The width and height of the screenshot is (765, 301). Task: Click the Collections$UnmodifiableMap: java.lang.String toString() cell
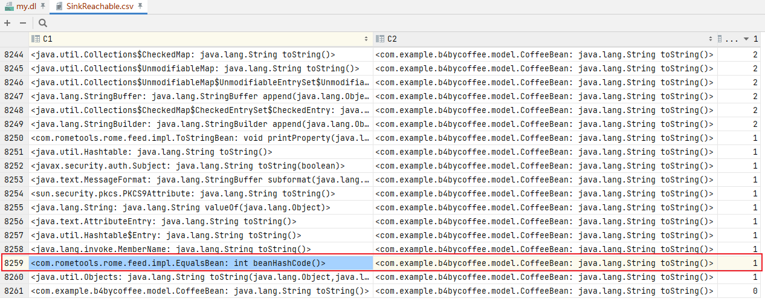pos(201,68)
